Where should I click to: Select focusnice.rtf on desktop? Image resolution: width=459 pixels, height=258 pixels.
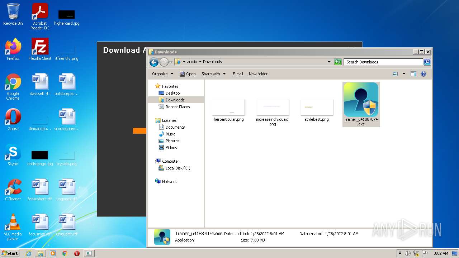pos(40,225)
